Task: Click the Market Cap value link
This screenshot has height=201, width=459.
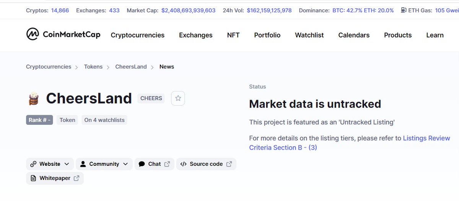Action: [x=188, y=10]
